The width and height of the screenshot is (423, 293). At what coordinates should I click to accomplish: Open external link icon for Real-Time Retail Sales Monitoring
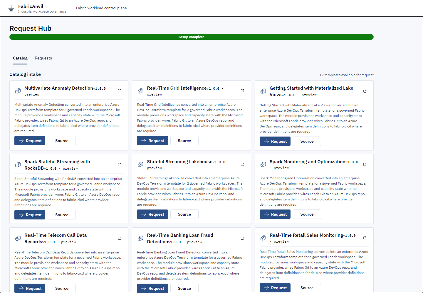[x=365, y=238]
